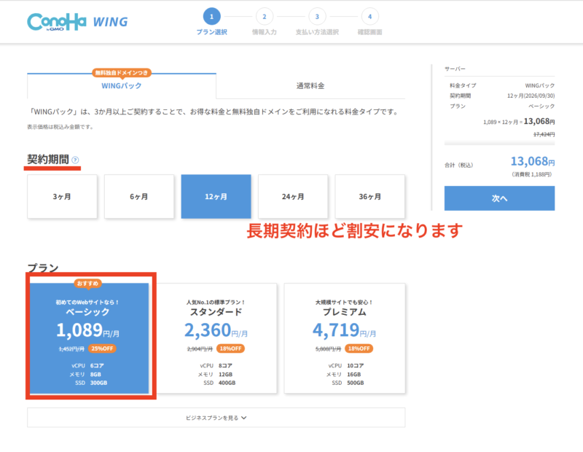Viewport: 583px width, 452px height.
Task: Open the WINGパック tab
Action: 122,86
